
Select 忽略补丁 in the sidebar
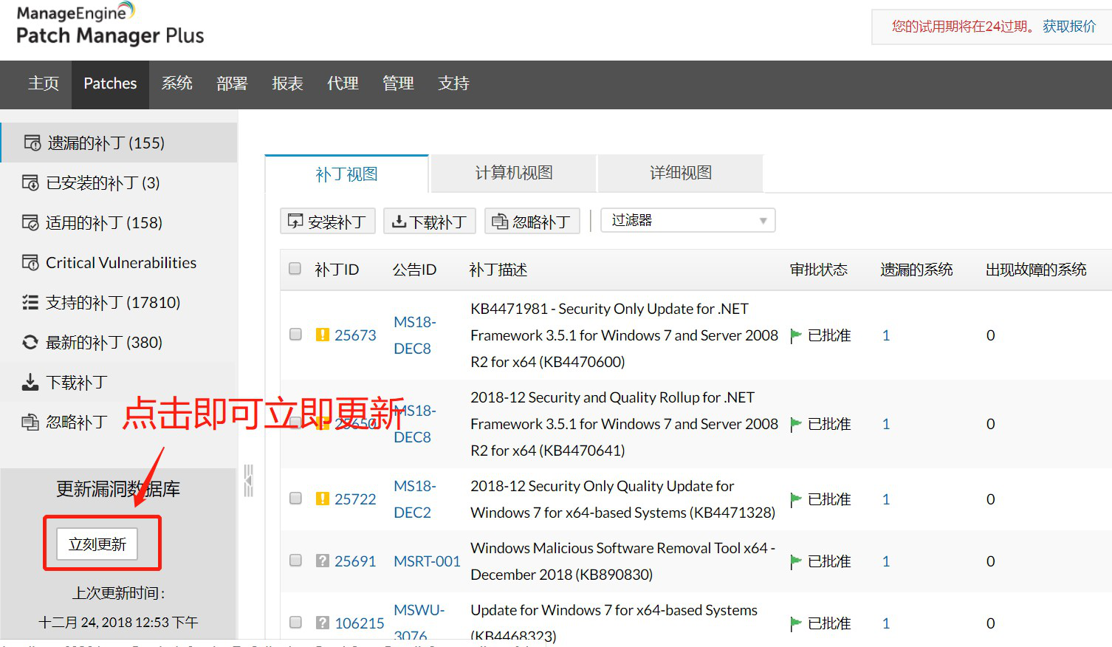pyautogui.click(x=76, y=422)
